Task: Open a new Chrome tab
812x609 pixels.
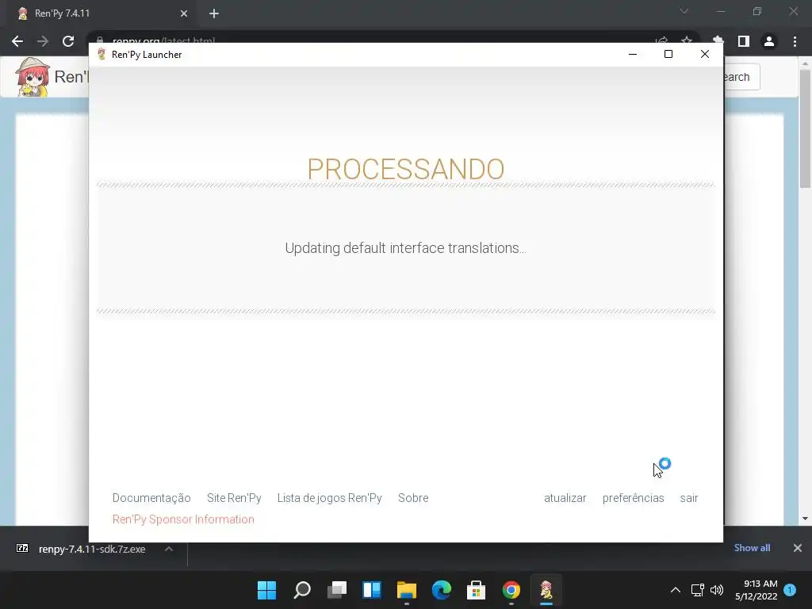Action: (214, 13)
